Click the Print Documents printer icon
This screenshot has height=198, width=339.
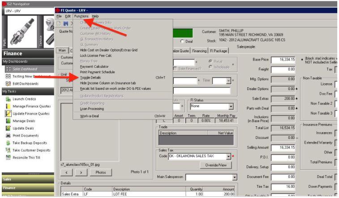[8, 136]
